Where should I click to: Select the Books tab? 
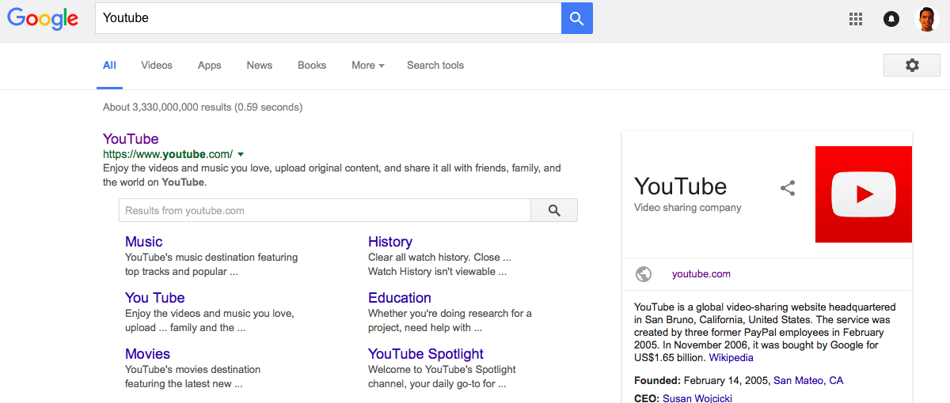(312, 66)
